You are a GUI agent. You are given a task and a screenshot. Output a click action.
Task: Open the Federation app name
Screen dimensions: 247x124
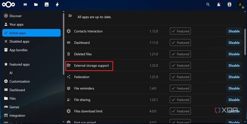[82, 77]
